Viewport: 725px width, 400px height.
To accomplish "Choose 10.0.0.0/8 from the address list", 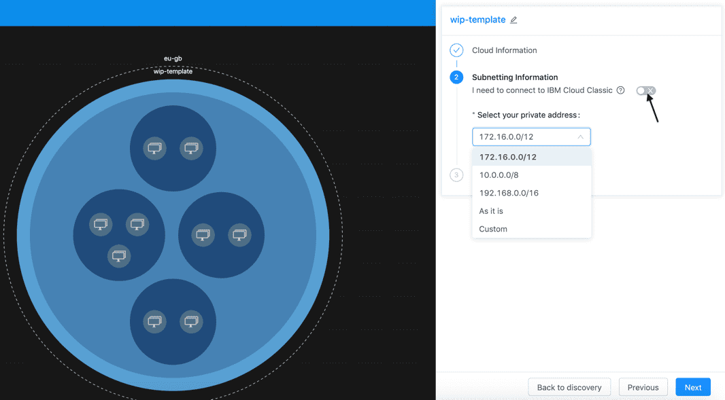I will pos(531,175).
